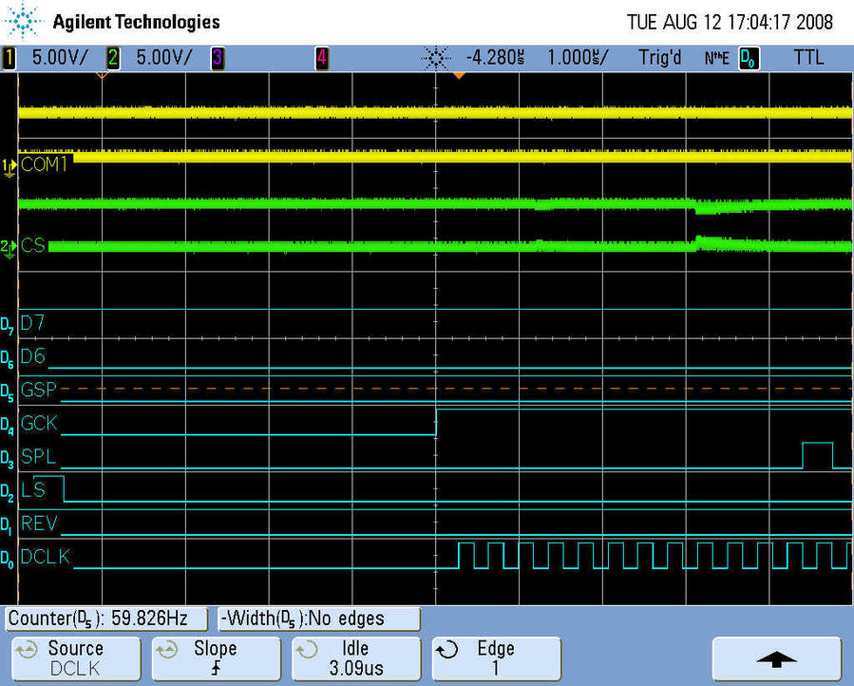Screen dimensions: 854x686
Task: Click the Counter(D5) 59.826Hz measurement
Action: click(x=107, y=619)
